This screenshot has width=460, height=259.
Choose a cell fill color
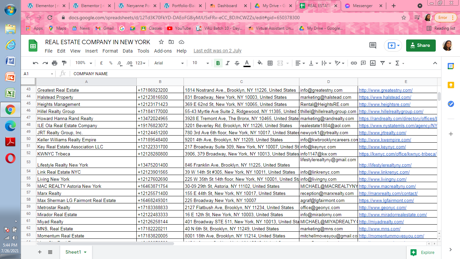click(x=260, y=63)
